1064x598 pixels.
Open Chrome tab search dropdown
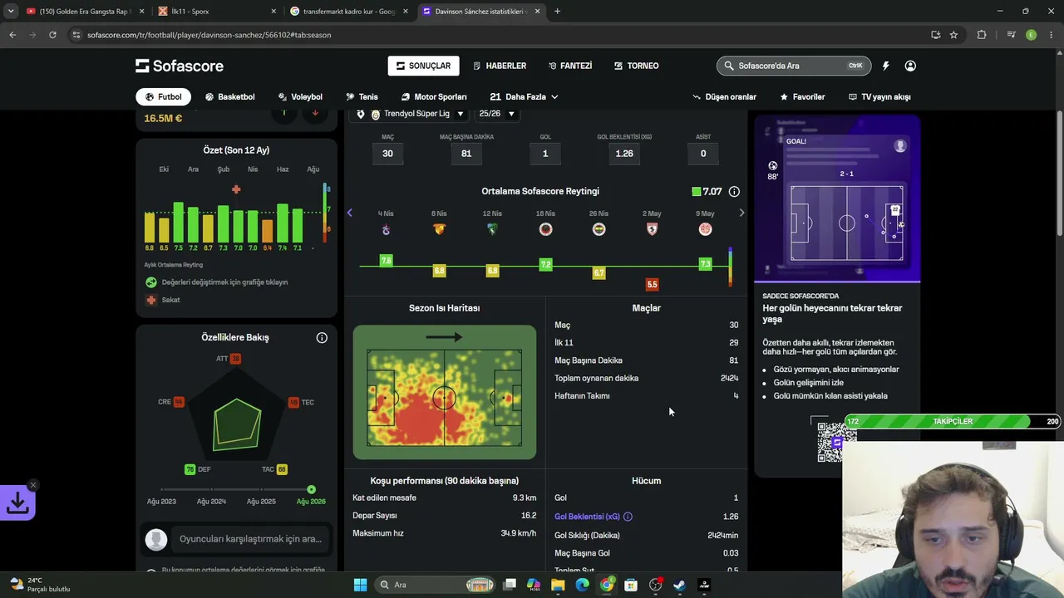(x=11, y=12)
